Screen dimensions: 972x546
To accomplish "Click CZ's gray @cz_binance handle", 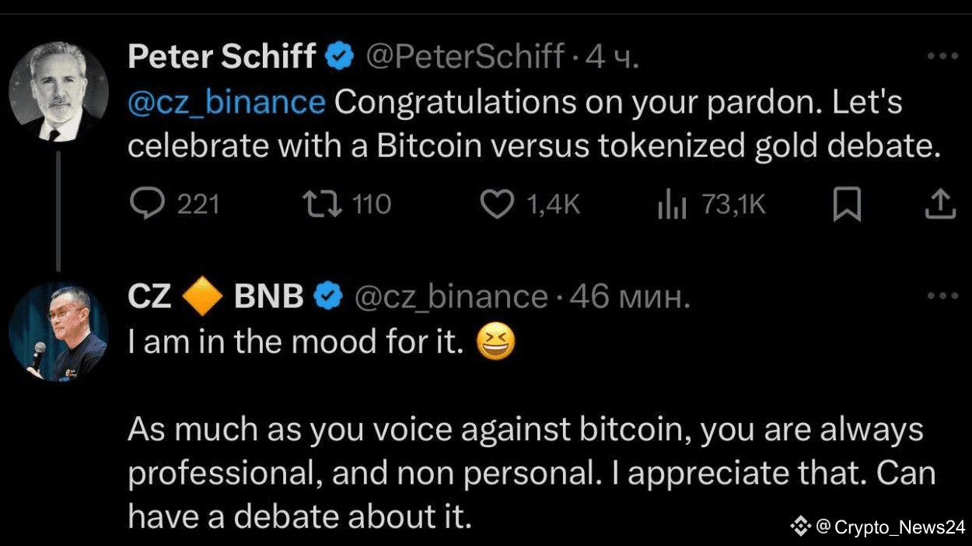I will click(x=451, y=296).
